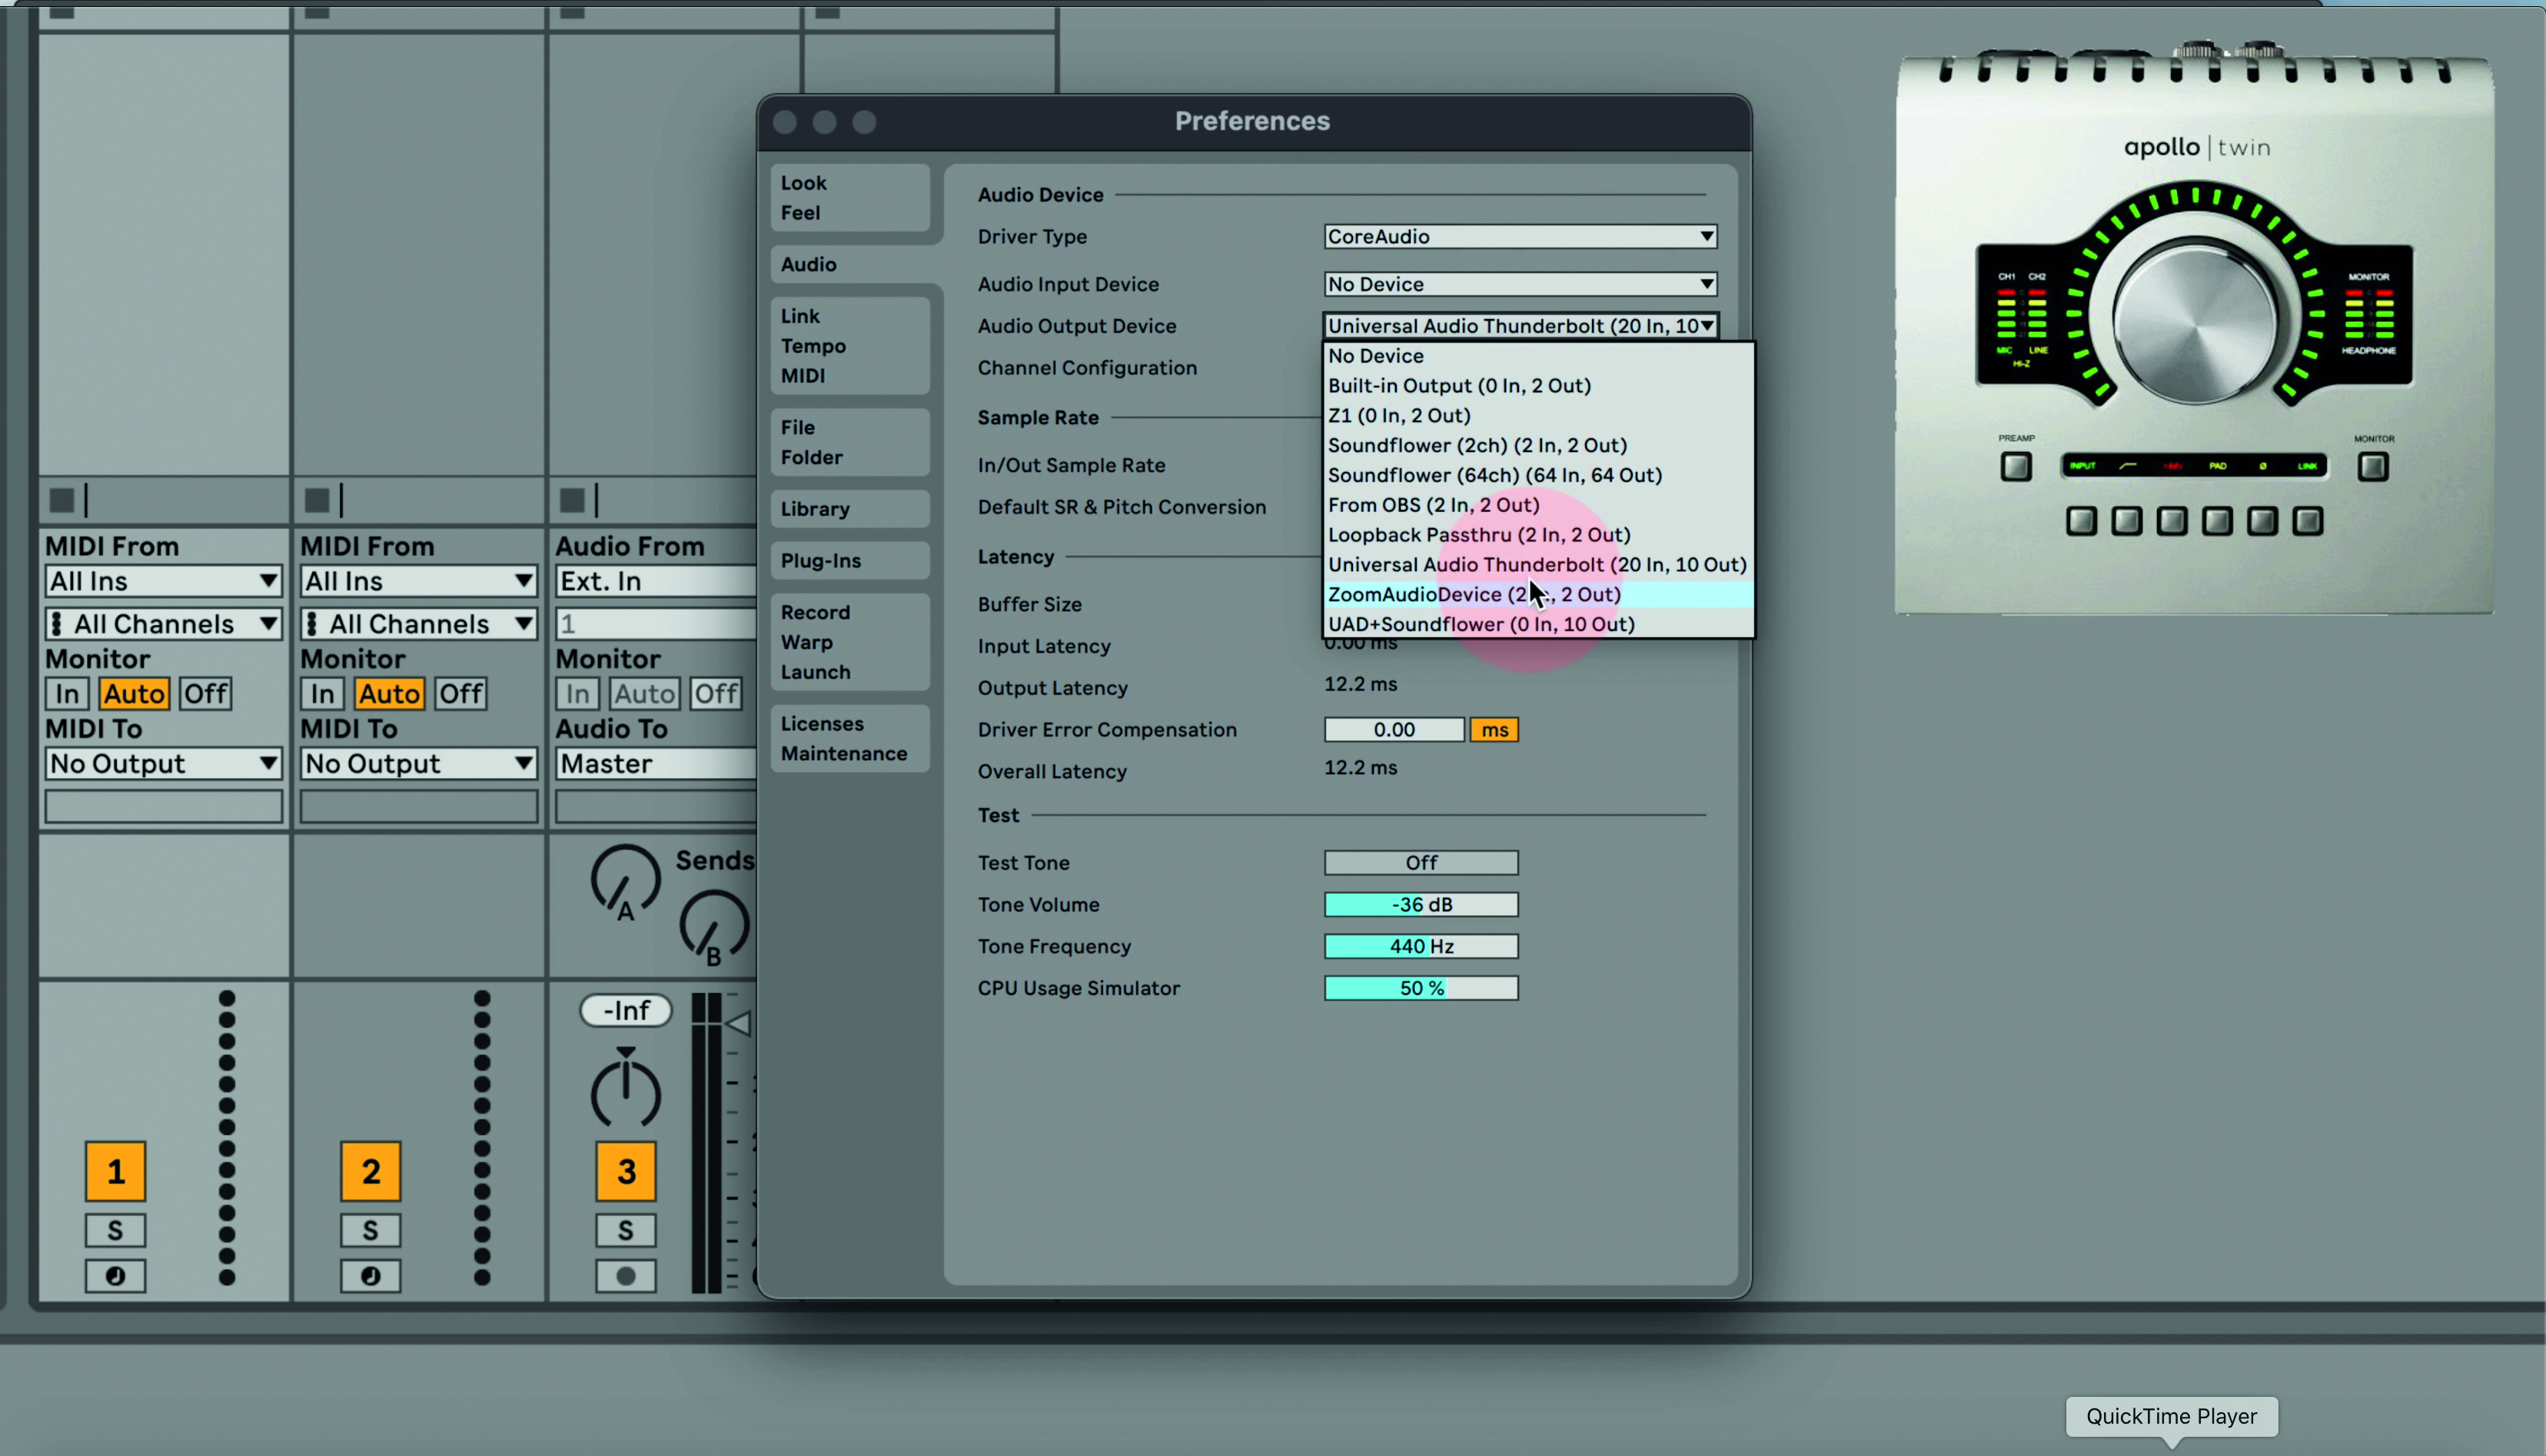
Task: Open the Record Warp Launch preferences tab
Action: coord(850,642)
